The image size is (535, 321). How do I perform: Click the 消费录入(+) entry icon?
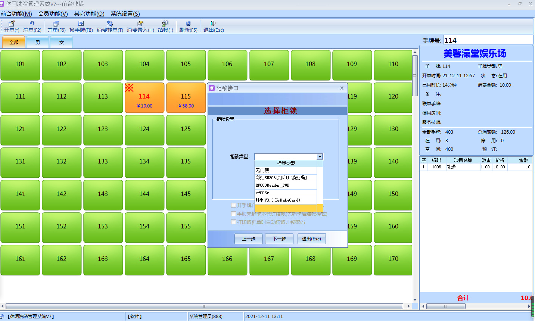click(140, 24)
